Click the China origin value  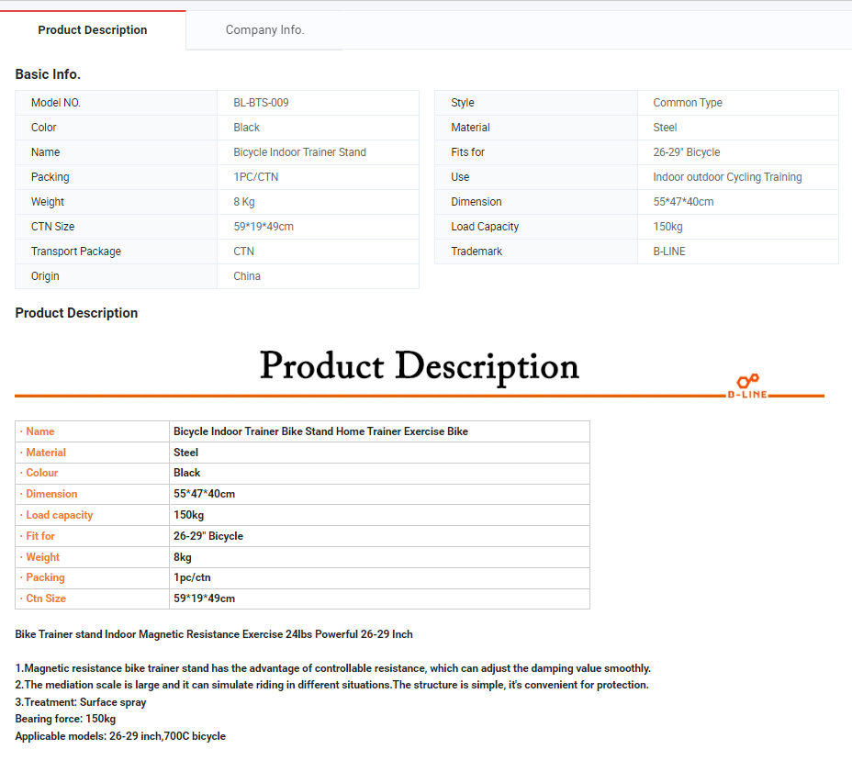pyautogui.click(x=247, y=276)
